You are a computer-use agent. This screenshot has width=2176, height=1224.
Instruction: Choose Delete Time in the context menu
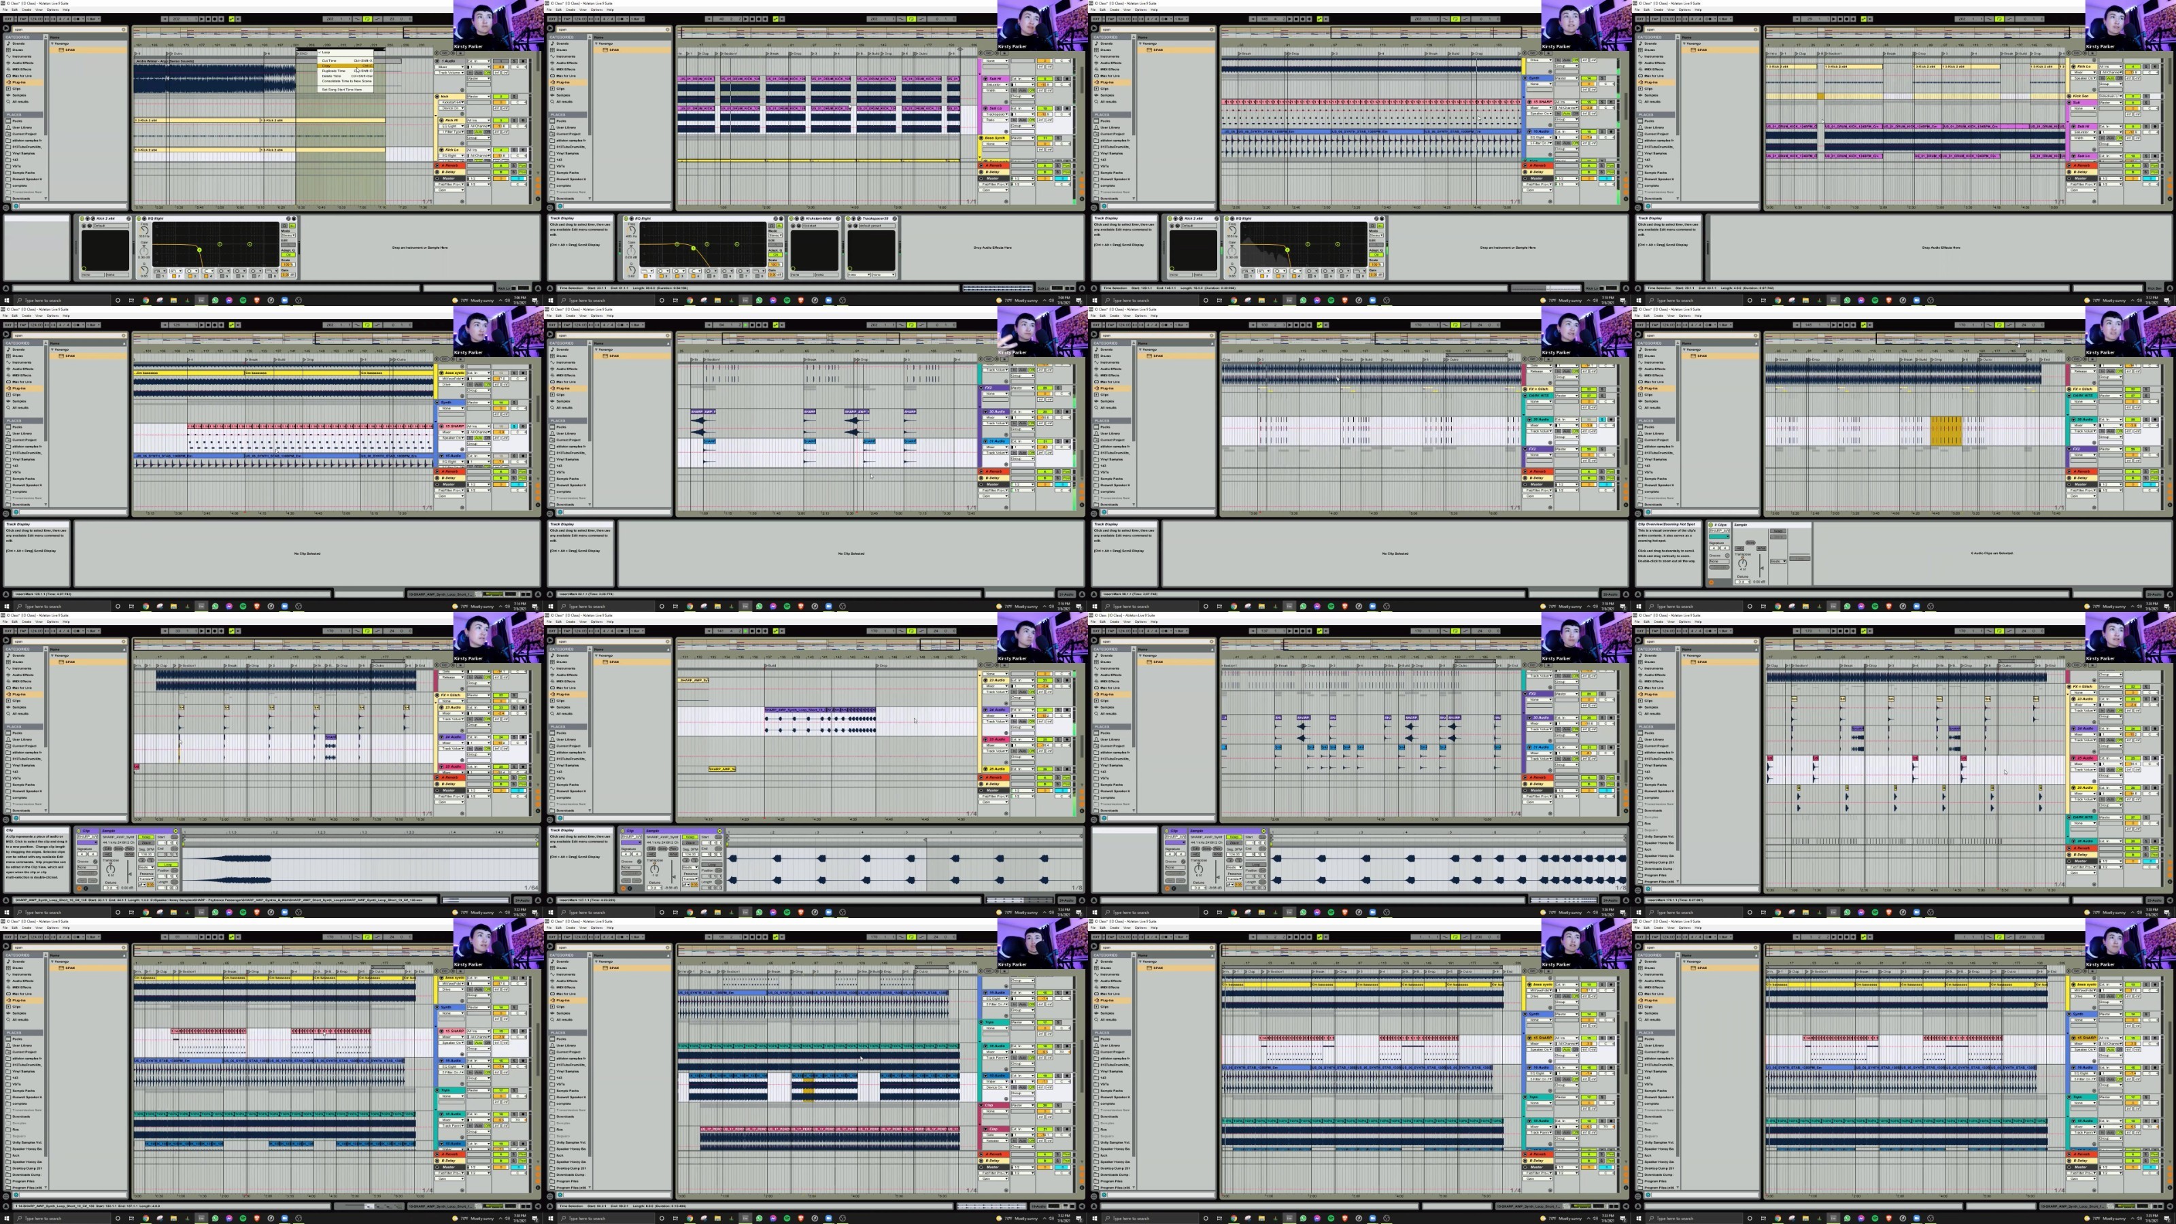tap(345, 76)
